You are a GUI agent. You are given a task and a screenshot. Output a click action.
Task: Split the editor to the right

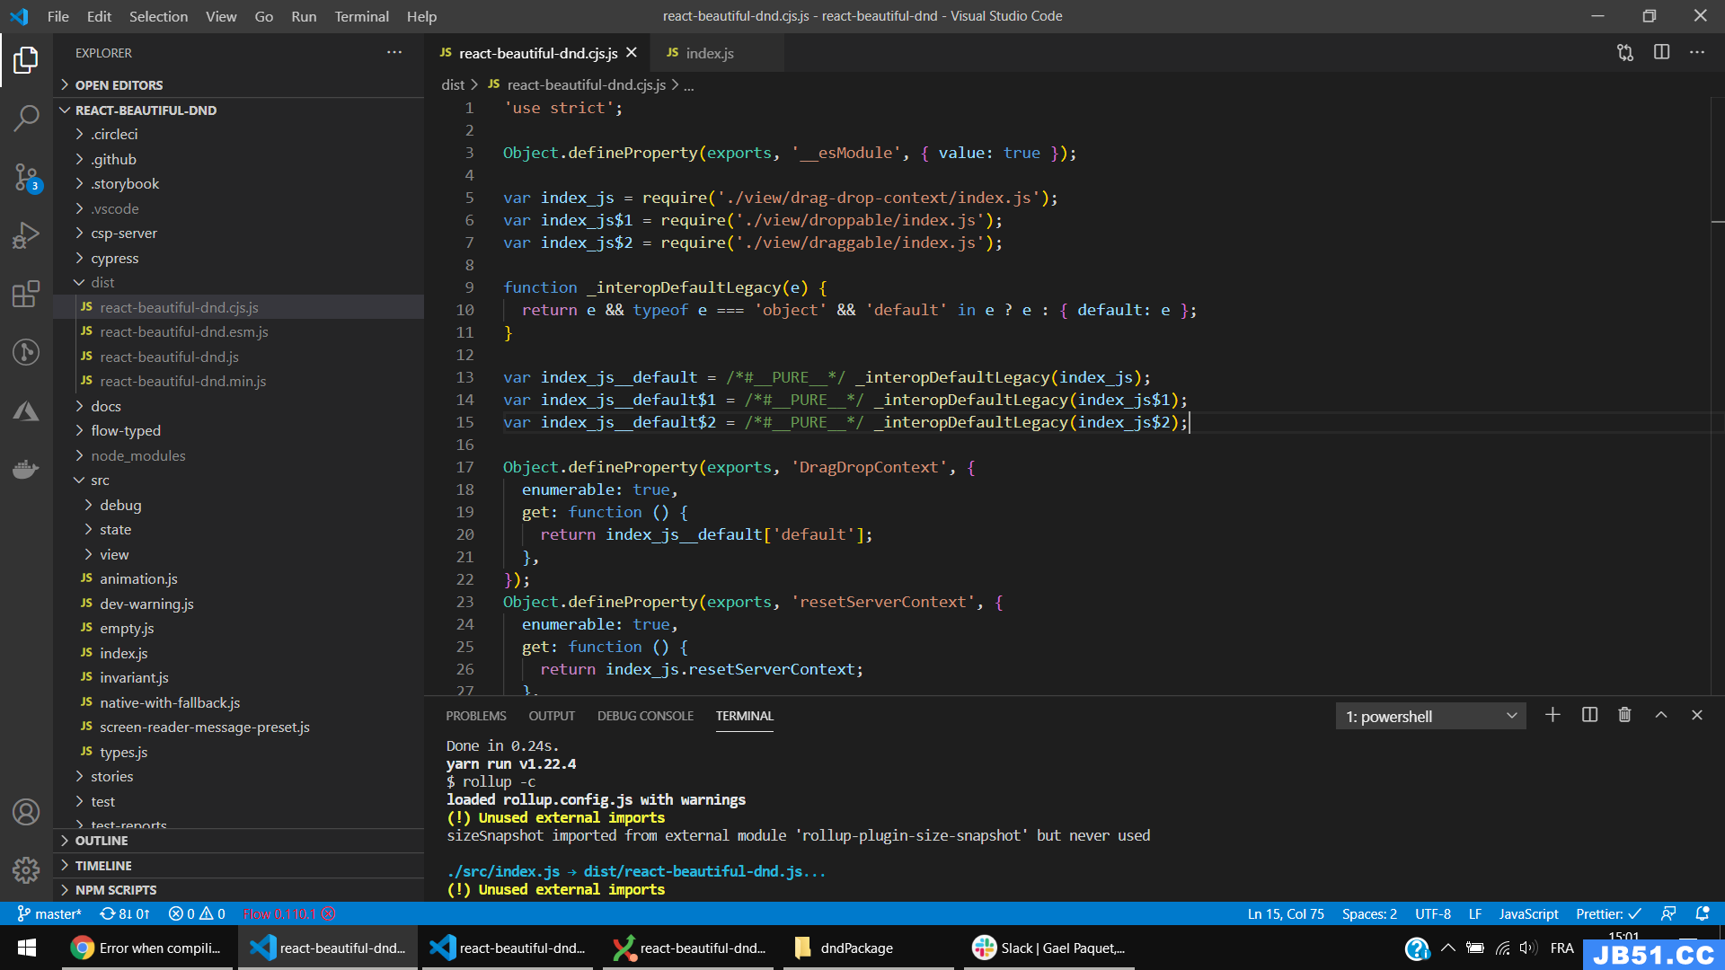pos(1661,53)
